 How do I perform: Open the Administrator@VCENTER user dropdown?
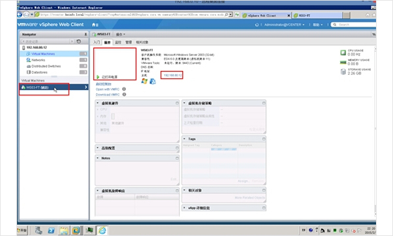284,25
